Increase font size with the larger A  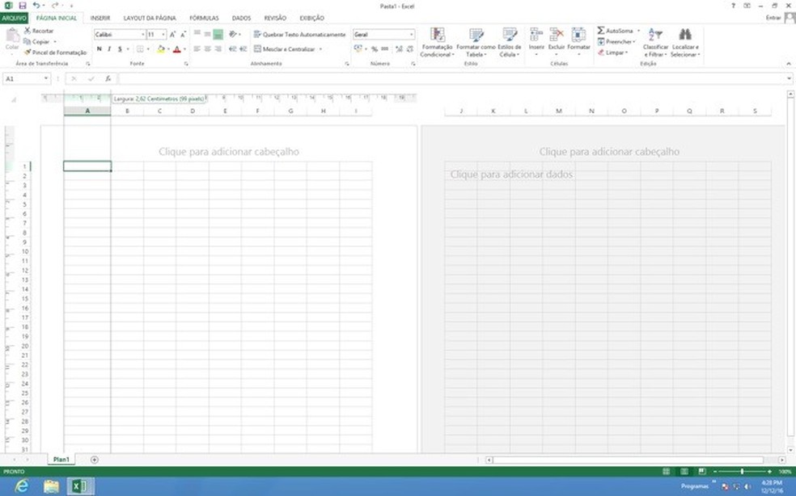(x=172, y=35)
